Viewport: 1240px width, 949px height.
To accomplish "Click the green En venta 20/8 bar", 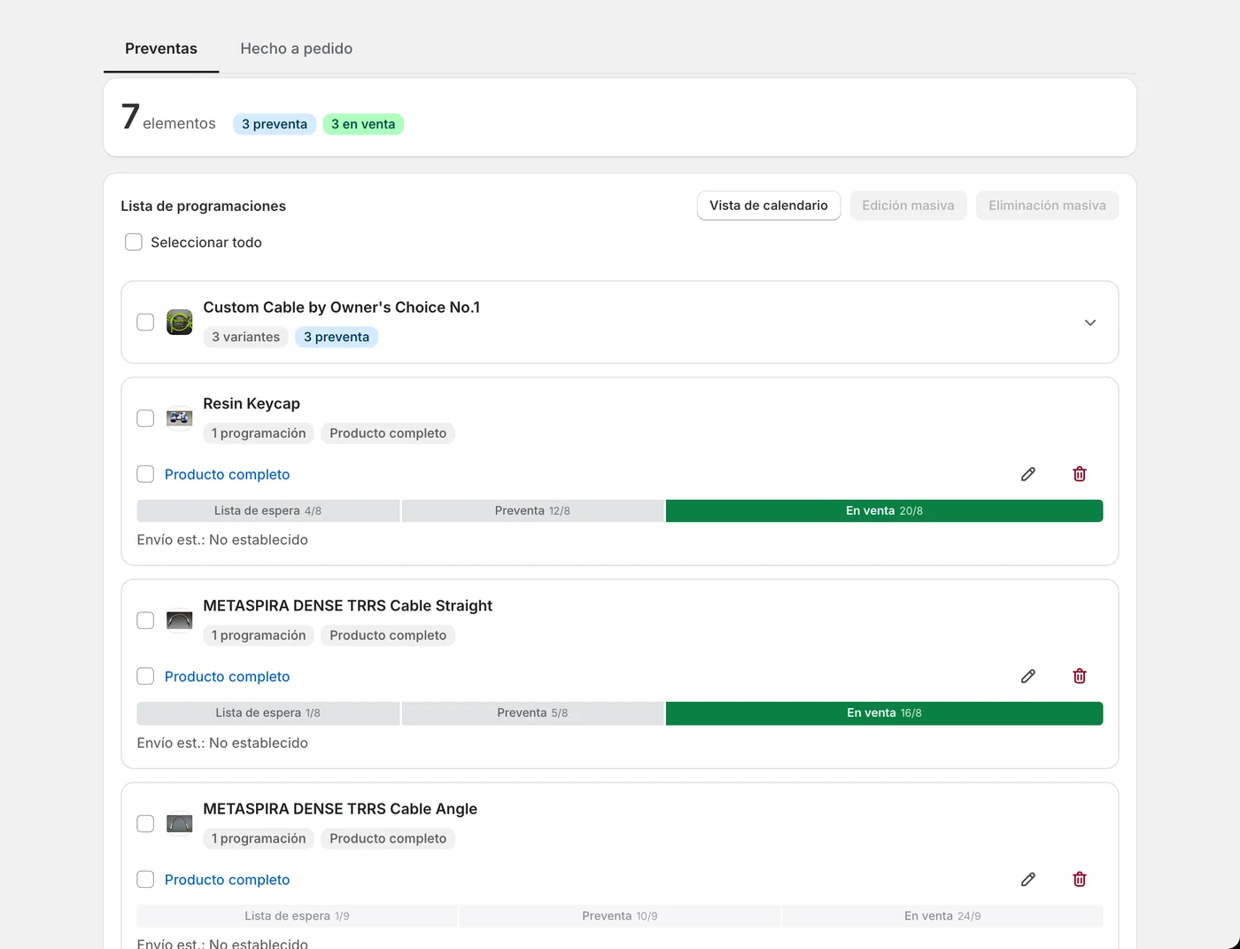I will (x=884, y=510).
